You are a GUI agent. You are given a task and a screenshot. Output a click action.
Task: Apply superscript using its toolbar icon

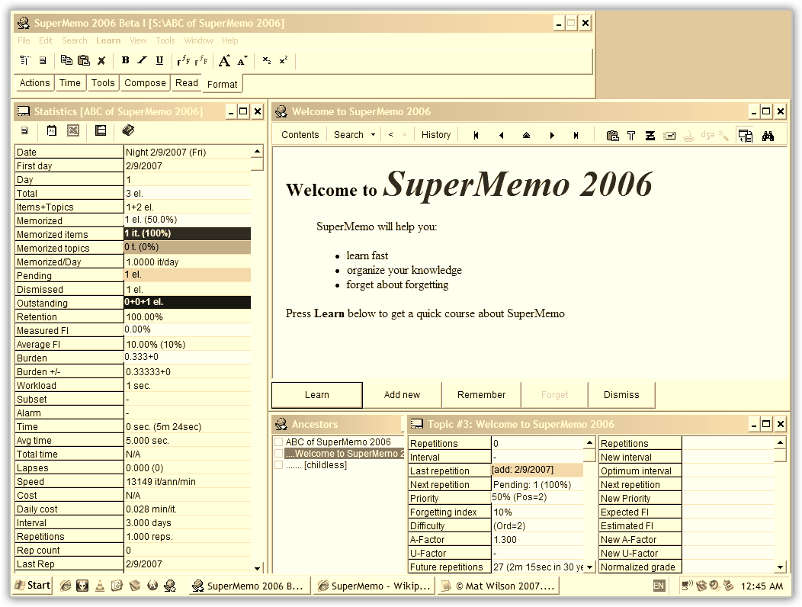[x=281, y=59]
